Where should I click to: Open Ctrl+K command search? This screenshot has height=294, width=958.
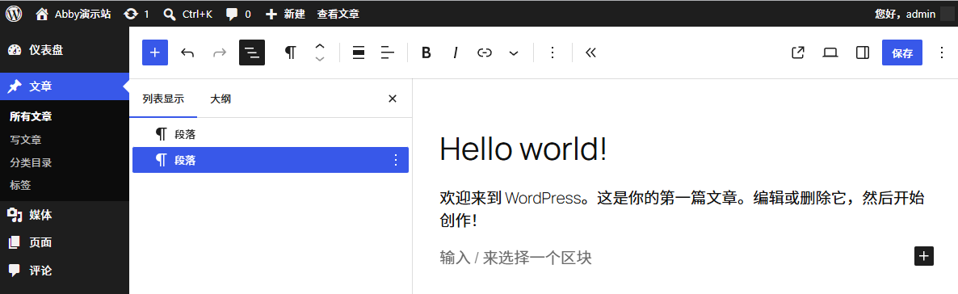188,14
